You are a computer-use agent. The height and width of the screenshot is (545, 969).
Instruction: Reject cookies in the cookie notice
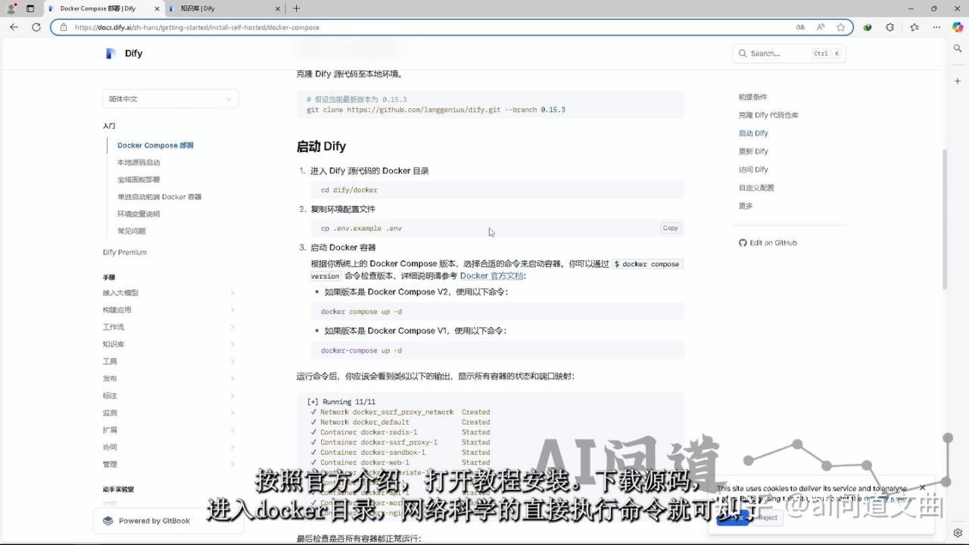pyautogui.click(x=768, y=518)
